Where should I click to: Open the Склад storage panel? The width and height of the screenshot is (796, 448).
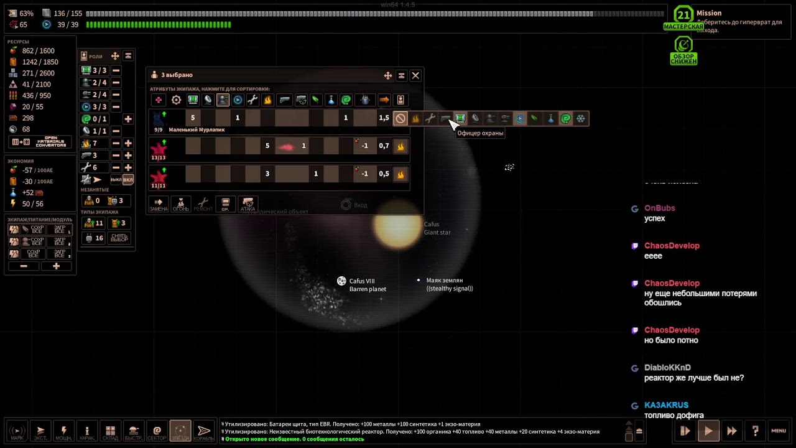[x=110, y=431]
